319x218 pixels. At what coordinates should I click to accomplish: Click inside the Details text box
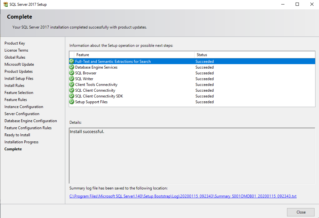[192, 155]
